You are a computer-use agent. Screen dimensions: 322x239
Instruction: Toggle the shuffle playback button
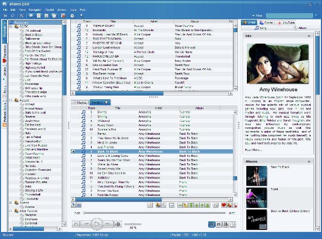click(212, 224)
